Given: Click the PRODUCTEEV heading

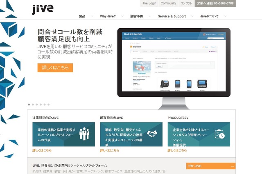Looking at the screenshot, I should pyautogui.click(x=178, y=118).
